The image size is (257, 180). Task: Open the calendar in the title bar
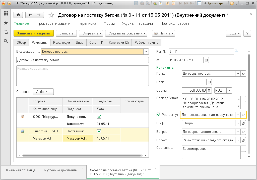[173, 3]
